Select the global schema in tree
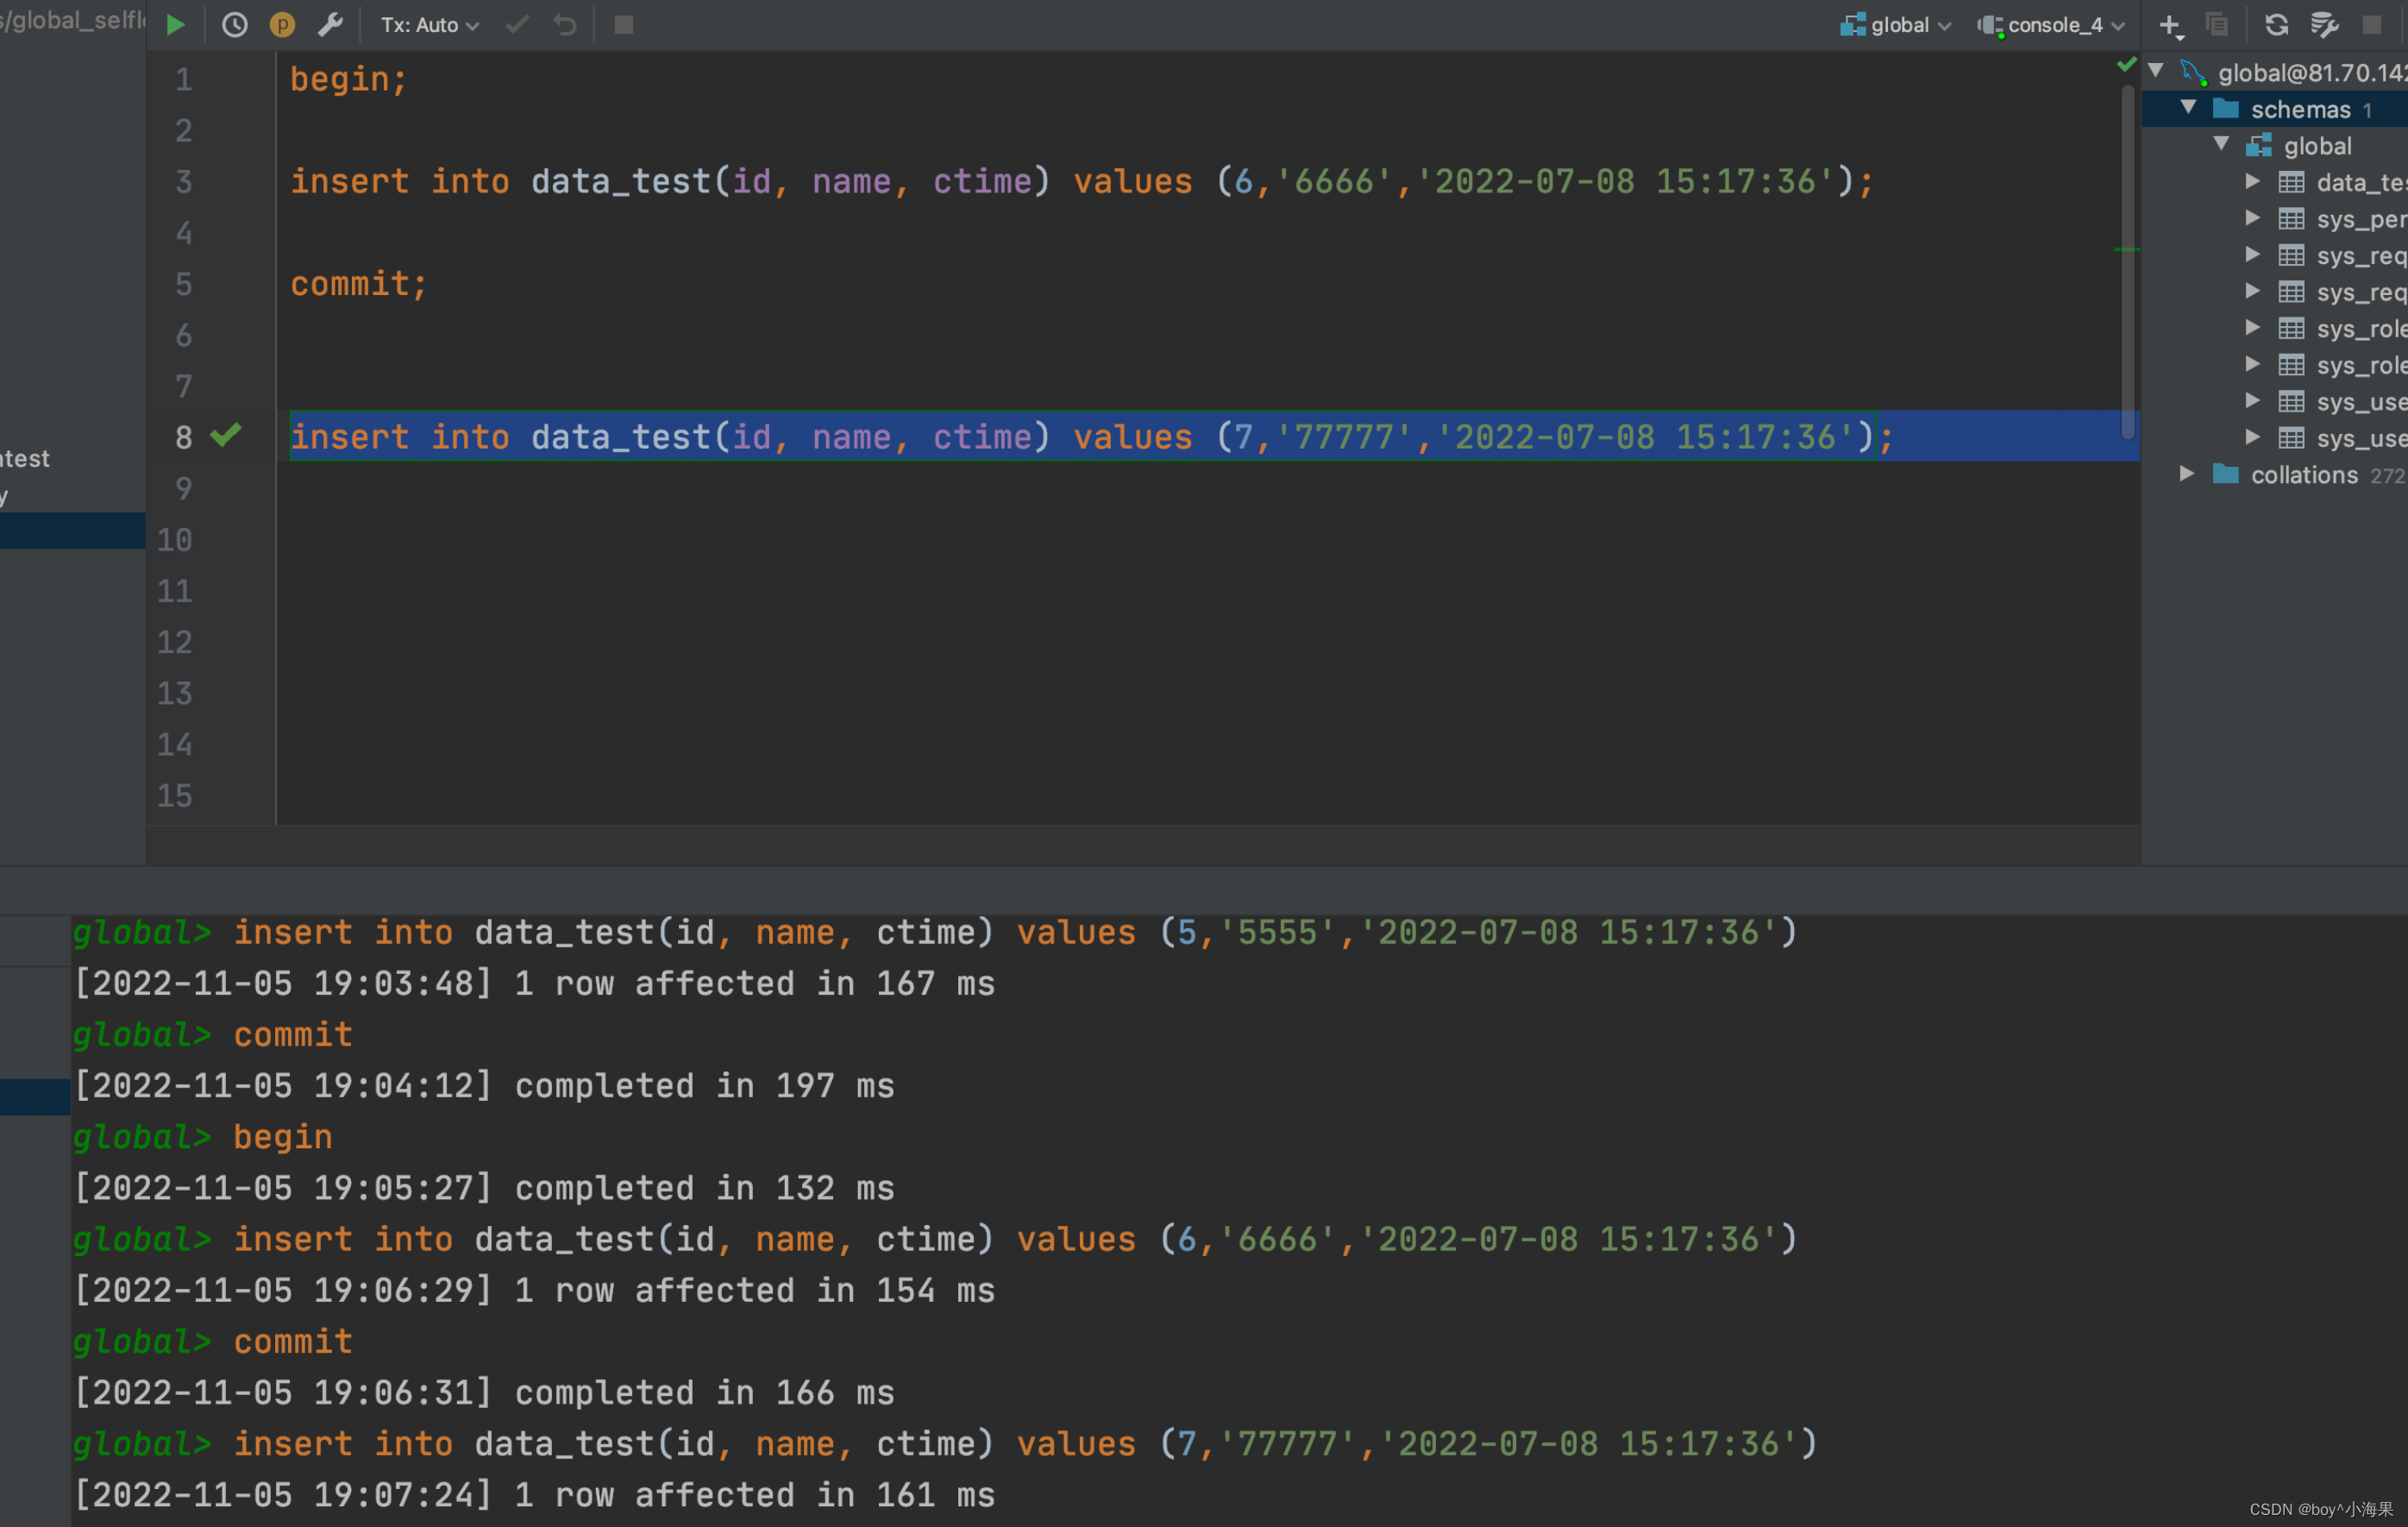The width and height of the screenshot is (2408, 1527). (x=2316, y=146)
